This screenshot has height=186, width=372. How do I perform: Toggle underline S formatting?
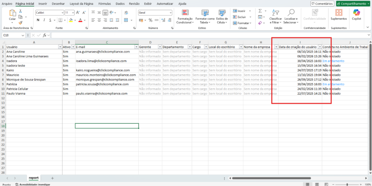click(x=50, y=20)
